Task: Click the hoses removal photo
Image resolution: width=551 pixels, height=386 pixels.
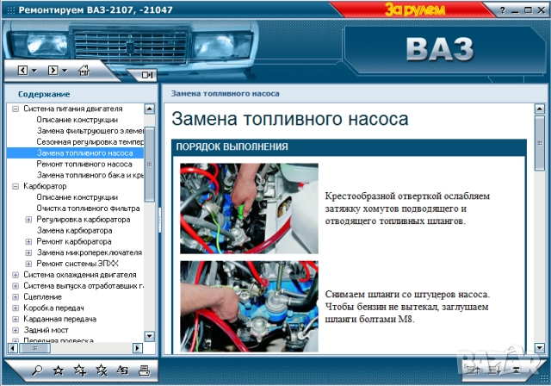Action: pos(249,307)
